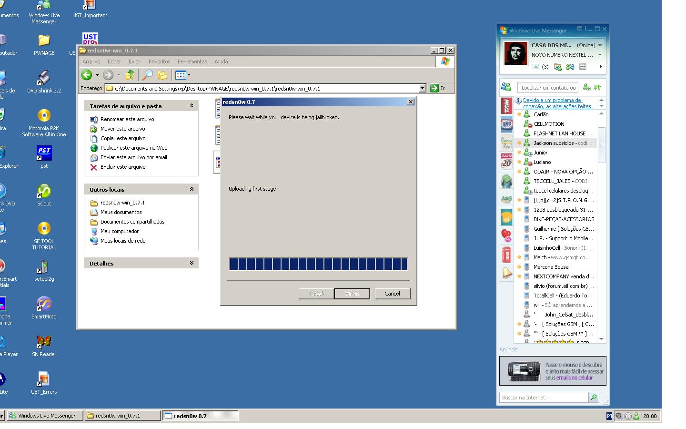Viewport: 686px width, 429px height.
Task: Switch to redsn0w-win_0.7.1 taskbar button
Action: click(x=123, y=416)
